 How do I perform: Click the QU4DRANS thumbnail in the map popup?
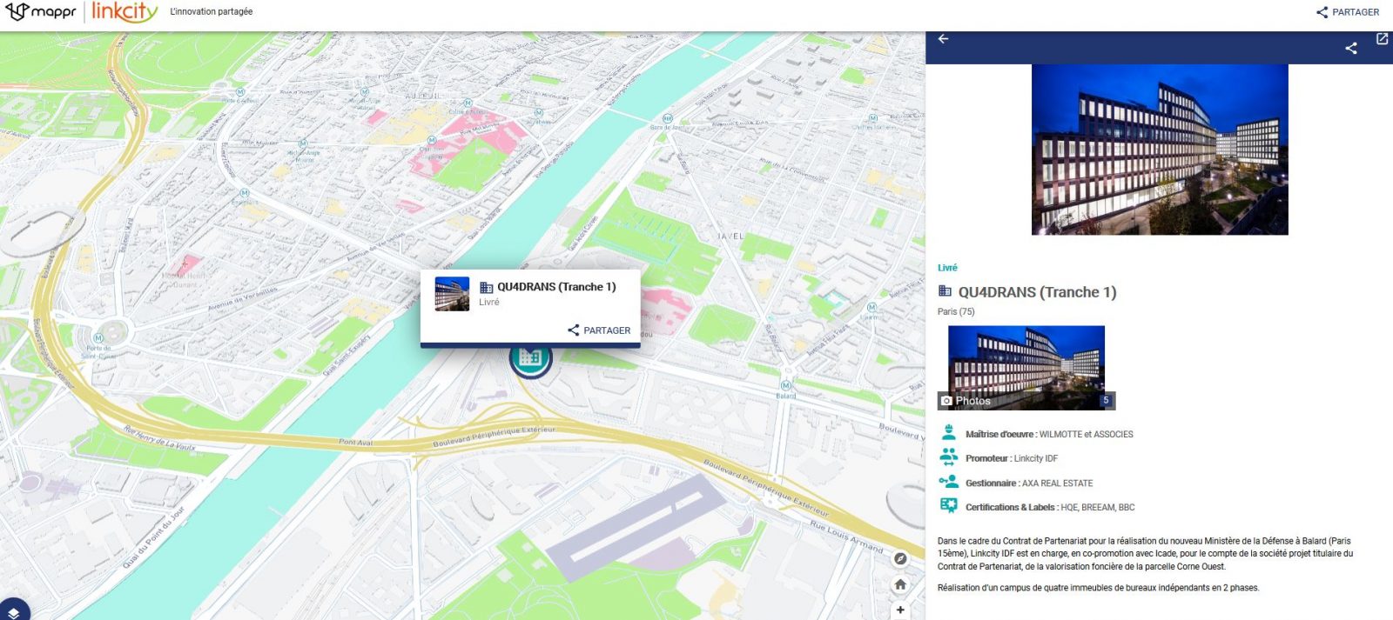click(x=452, y=294)
